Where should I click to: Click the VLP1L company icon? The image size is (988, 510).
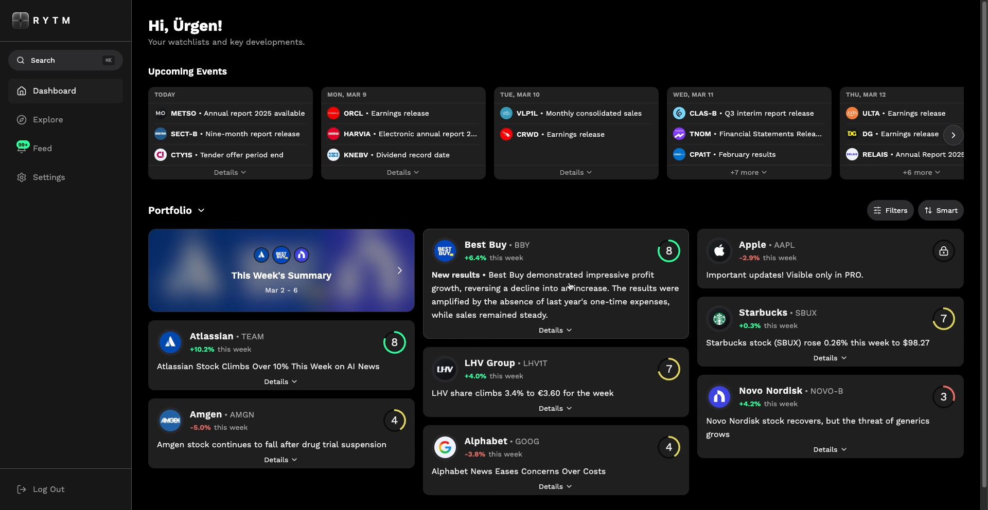click(506, 113)
